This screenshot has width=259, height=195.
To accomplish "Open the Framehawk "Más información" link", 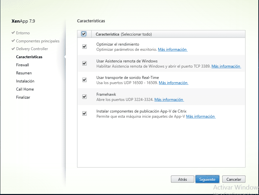I will (169, 100).
